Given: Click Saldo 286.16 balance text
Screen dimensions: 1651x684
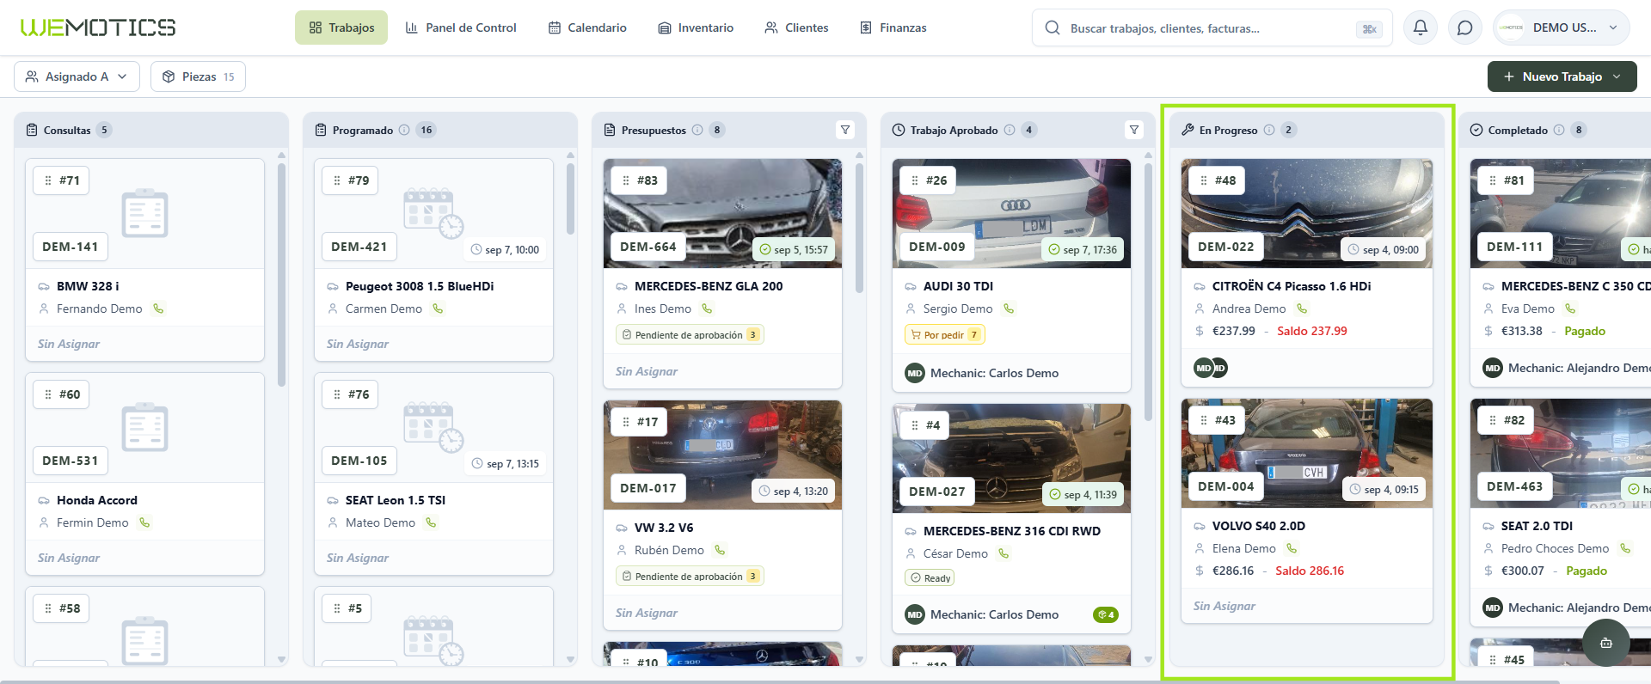Looking at the screenshot, I should tap(1310, 571).
